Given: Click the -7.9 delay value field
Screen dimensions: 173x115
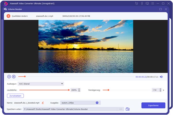Looking at the screenshot, I should click(155, 90).
